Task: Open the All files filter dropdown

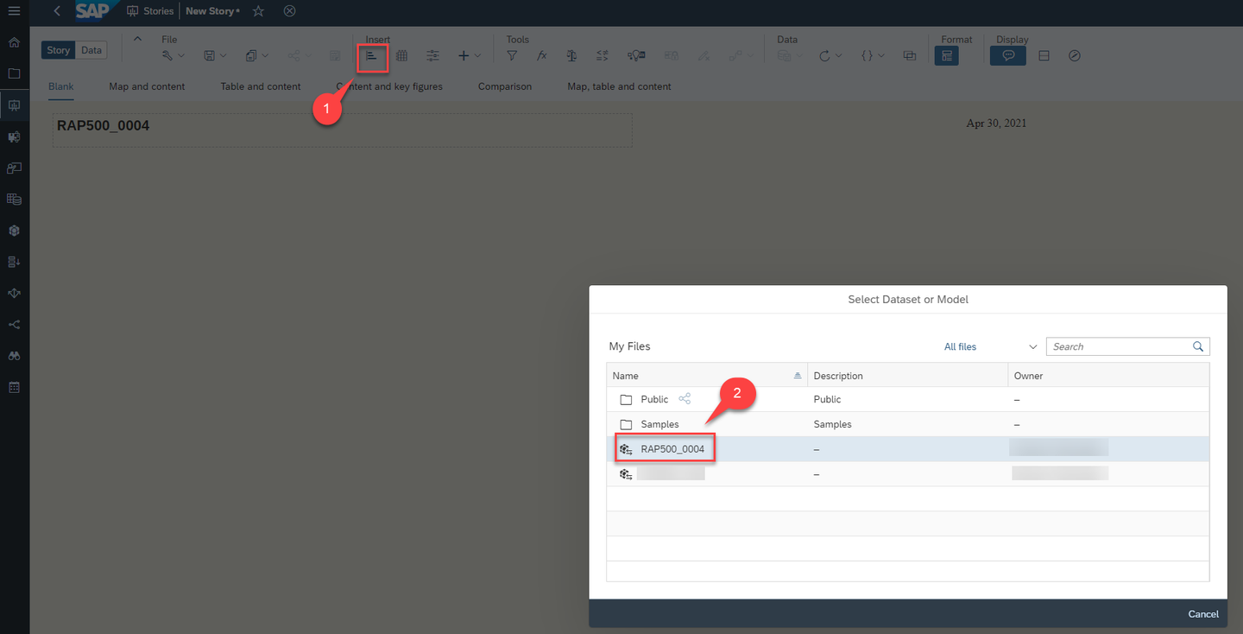Action: point(991,346)
